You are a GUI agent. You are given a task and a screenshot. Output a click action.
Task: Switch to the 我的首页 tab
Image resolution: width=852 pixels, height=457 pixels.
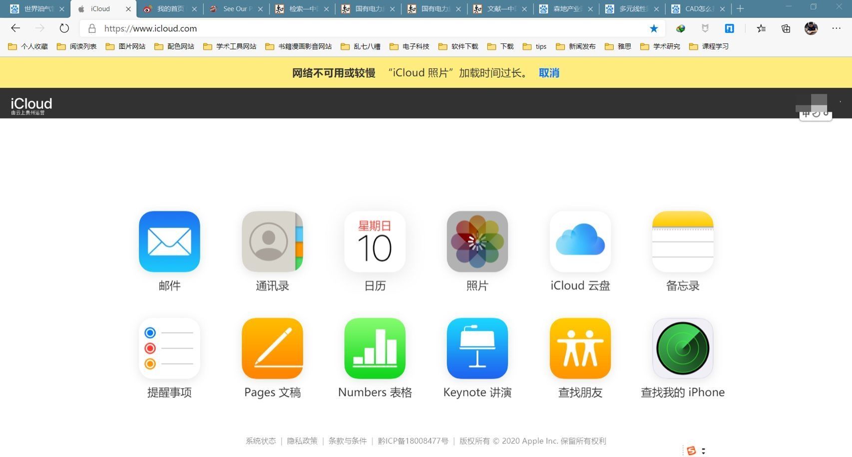pyautogui.click(x=170, y=9)
